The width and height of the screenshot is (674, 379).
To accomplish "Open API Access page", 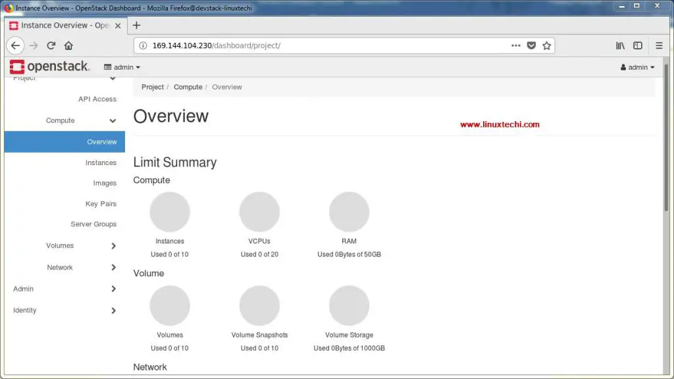I will click(x=97, y=99).
